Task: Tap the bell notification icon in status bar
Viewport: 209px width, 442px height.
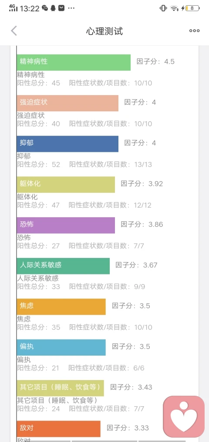Action: [53, 8]
